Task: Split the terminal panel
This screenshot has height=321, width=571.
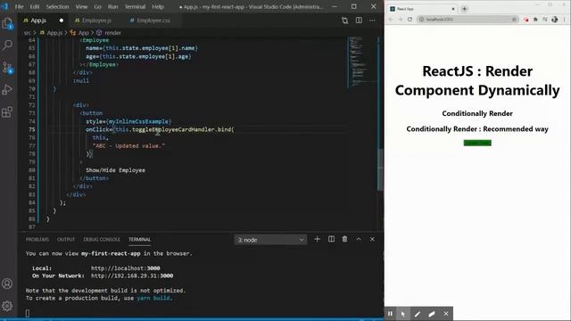Action: (x=331, y=239)
